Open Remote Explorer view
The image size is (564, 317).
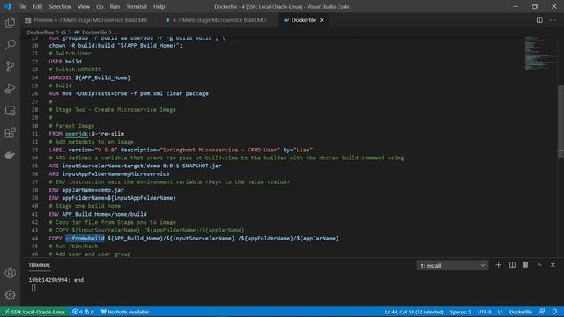pyautogui.click(x=10, y=111)
